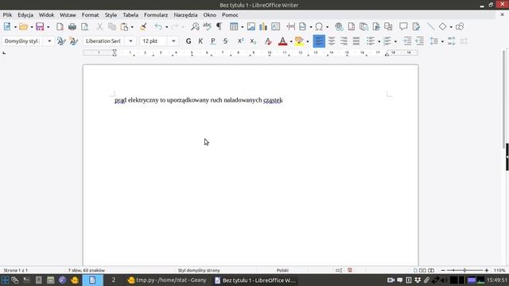The width and height of the screenshot is (509, 286).
Task: Click the 110% zoom level
Action: (x=499, y=270)
